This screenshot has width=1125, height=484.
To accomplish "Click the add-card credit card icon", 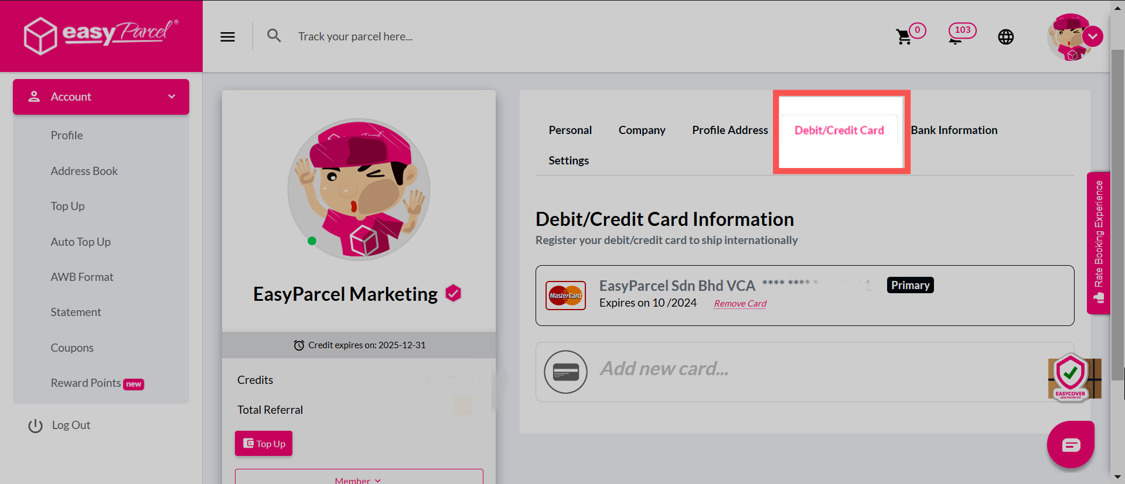I will click(x=565, y=372).
